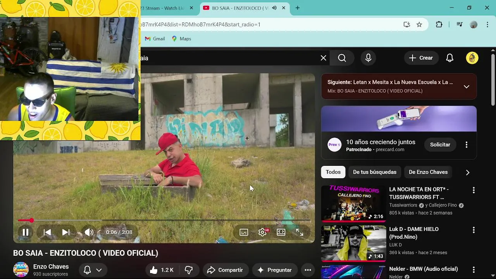
Task: Open the Enzo Chaves channel name
Action: 51,267
